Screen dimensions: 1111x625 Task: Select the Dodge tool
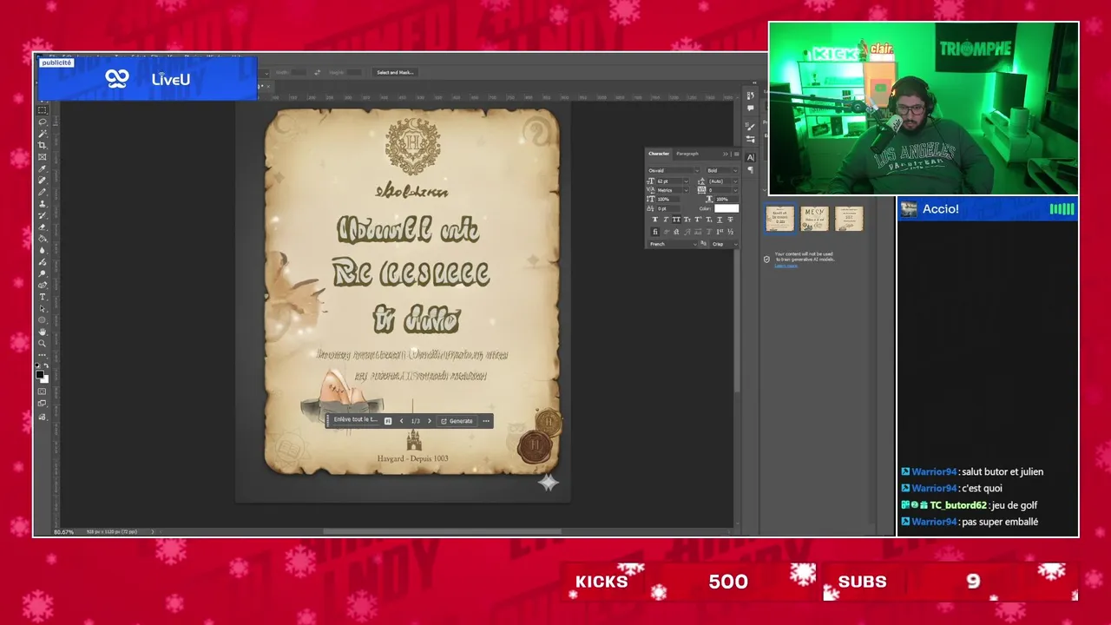pos(42,273)
